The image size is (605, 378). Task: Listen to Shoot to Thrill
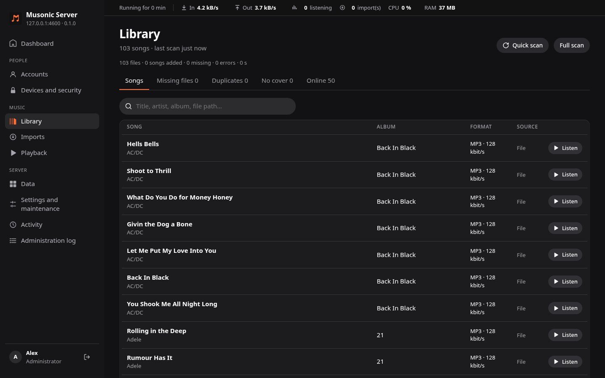(565, 175)
